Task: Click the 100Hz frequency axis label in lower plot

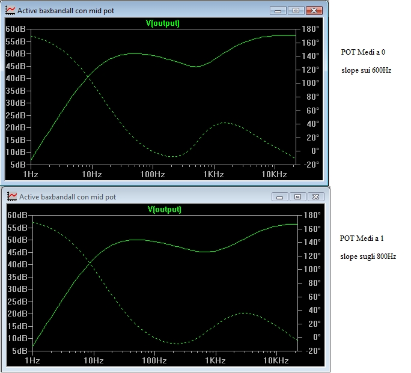Action: coord(154,360)
